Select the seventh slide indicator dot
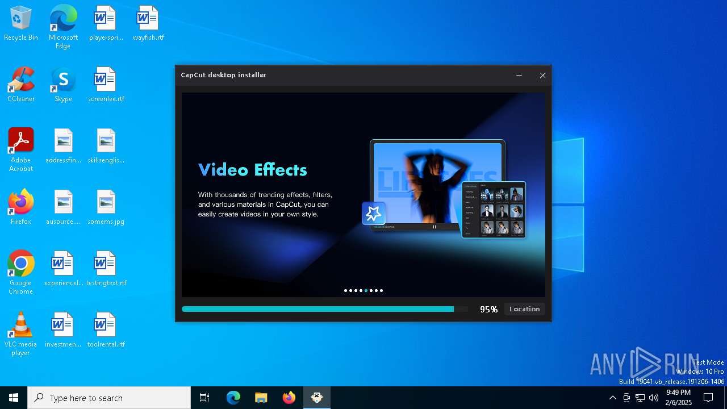The image size is (727, 409). tap(376, 290)
